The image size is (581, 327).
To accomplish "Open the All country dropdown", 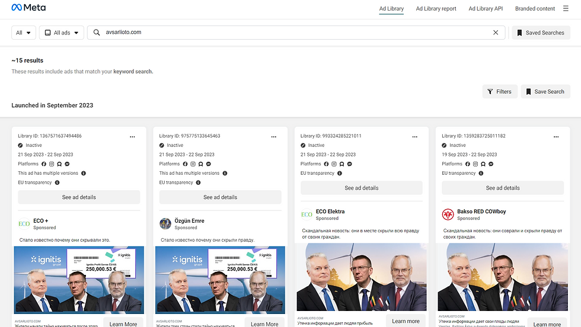I will [x=23, y=33].
